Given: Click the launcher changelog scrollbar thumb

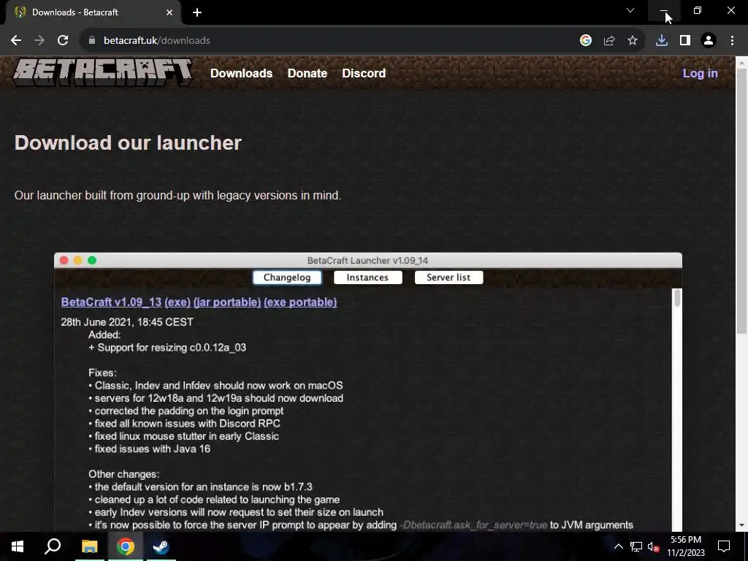Looking at the screenshot, I should pyautogui.click(x=677, y=298).
